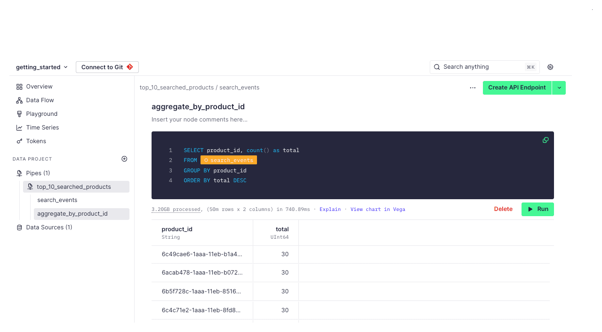Click 3.20GB processed stats text

177,209
